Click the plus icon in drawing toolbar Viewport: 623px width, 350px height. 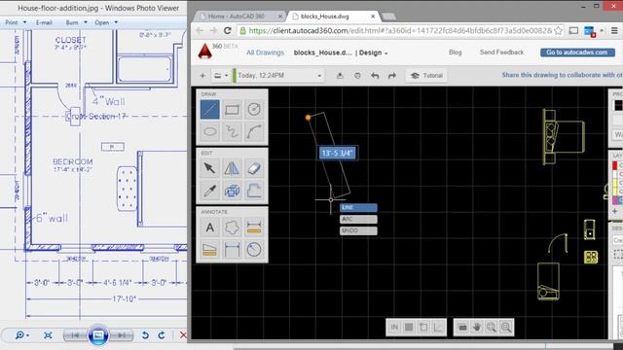pyautogui.click(x=202, y=76)
